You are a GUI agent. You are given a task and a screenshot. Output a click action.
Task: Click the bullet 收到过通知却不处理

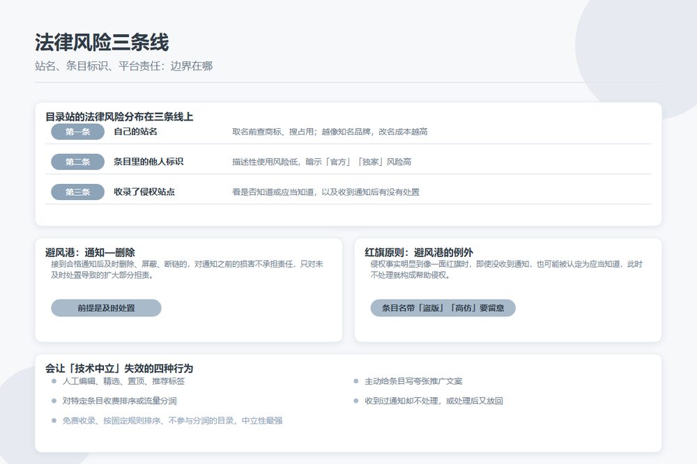pyautogui.click(x=434, y=401)
